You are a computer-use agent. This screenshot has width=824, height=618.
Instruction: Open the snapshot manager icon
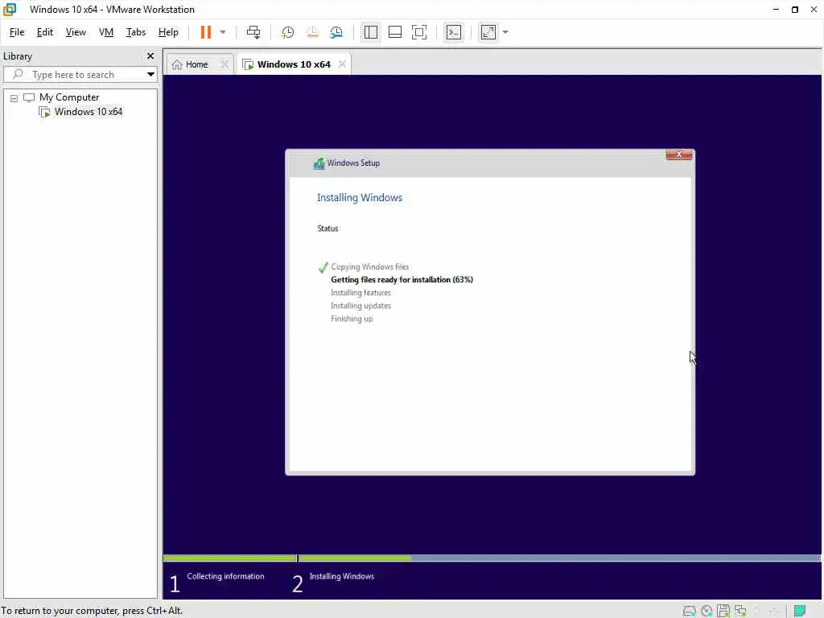click(x=336, y=32)
